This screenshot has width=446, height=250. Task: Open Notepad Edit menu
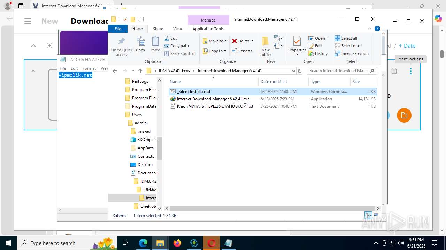74,68
